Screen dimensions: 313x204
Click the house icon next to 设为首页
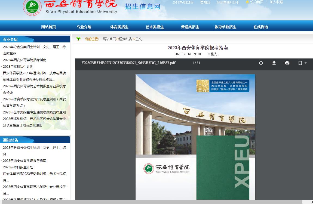click(x=247, y=2)
